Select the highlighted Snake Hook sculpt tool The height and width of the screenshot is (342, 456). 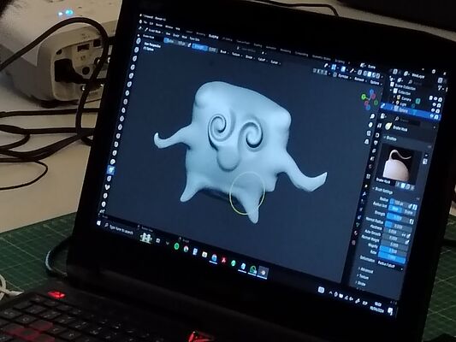pyautogui.click(x=111, y=169)
